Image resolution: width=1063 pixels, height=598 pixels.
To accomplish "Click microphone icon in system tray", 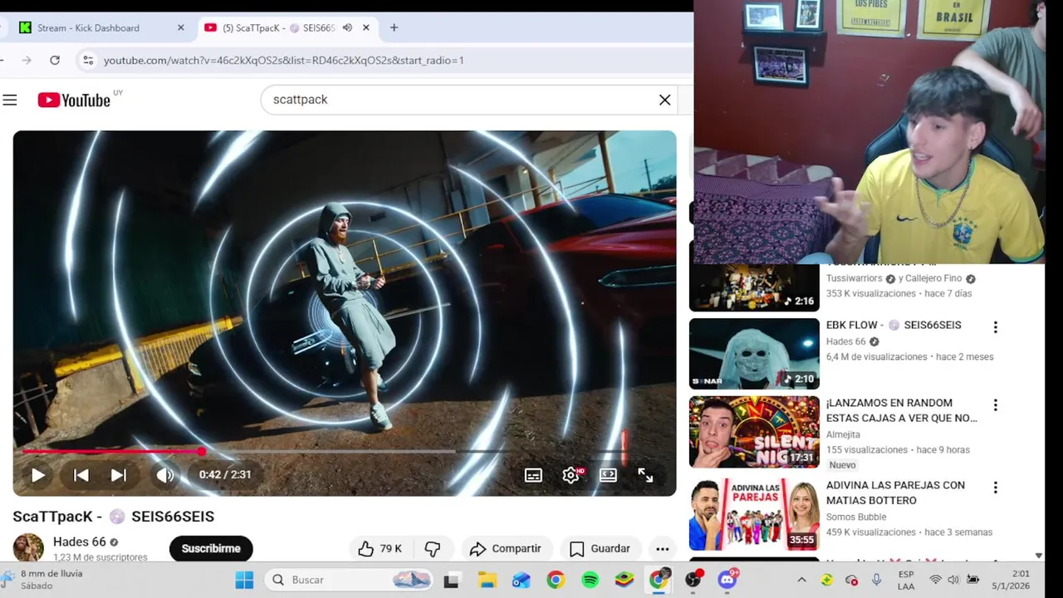I will pos(876,580).
